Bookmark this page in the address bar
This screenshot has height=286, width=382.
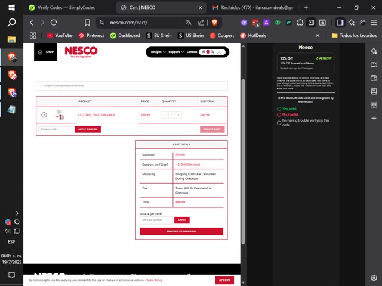point(87,23)
